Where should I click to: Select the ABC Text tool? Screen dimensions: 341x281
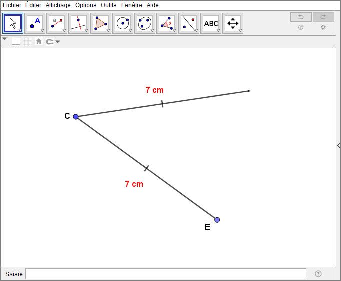coord(211,23)
